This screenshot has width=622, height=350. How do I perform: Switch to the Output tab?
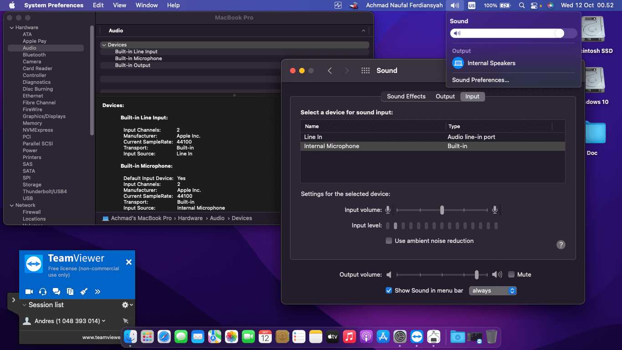point(445,96)
